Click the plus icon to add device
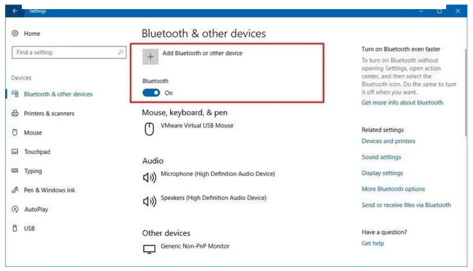The height and width of the screenshot is (271, 473). click(x=150, y=57)
